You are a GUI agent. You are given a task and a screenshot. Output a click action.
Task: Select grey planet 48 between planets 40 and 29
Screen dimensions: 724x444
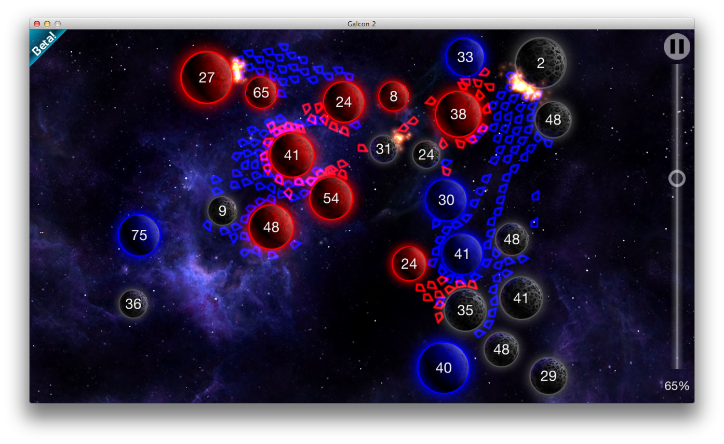click(501, 350)
